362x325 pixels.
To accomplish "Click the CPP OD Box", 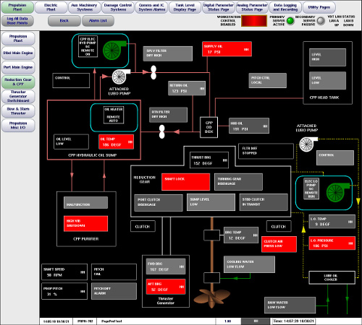I will coord(209,127).
